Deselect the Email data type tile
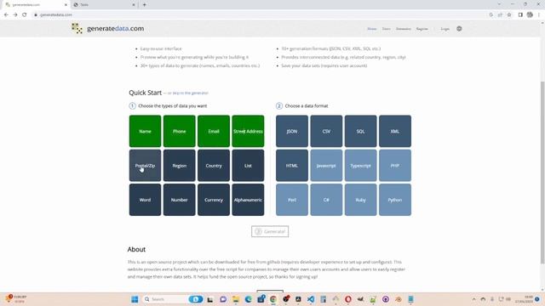The image size is (545, 306). coord(214,131)
